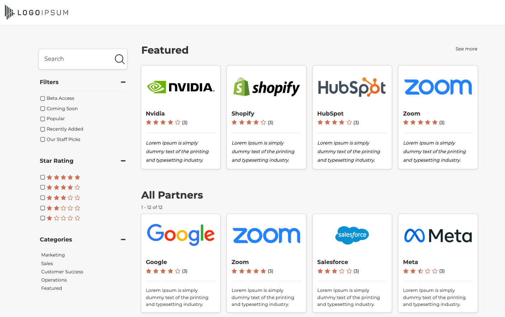Click the LogoIpsum logo in header
The width and height of the screenshot is (505, 317).
tap(37, 13)
